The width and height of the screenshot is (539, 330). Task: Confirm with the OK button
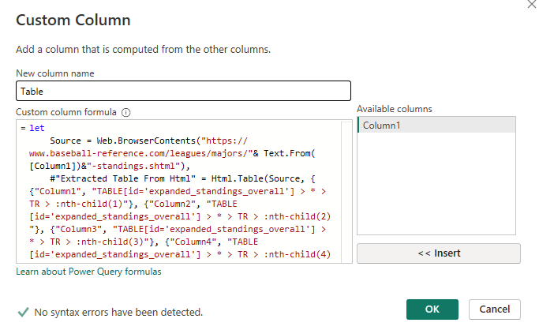[432, 309]
